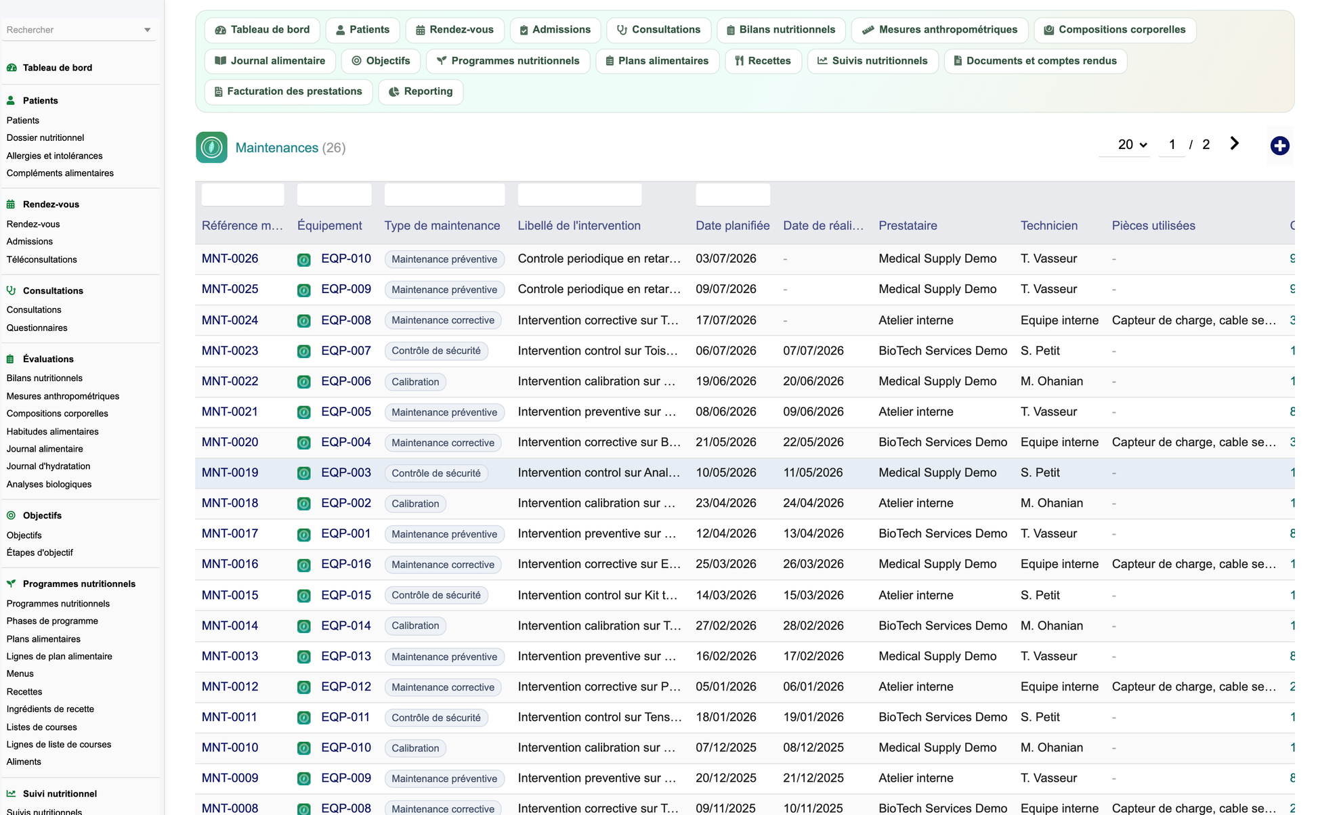The image size is (1318, 815).
Task: Click Mesures anthropométriques ruler icon
Action: pos(868,30)
